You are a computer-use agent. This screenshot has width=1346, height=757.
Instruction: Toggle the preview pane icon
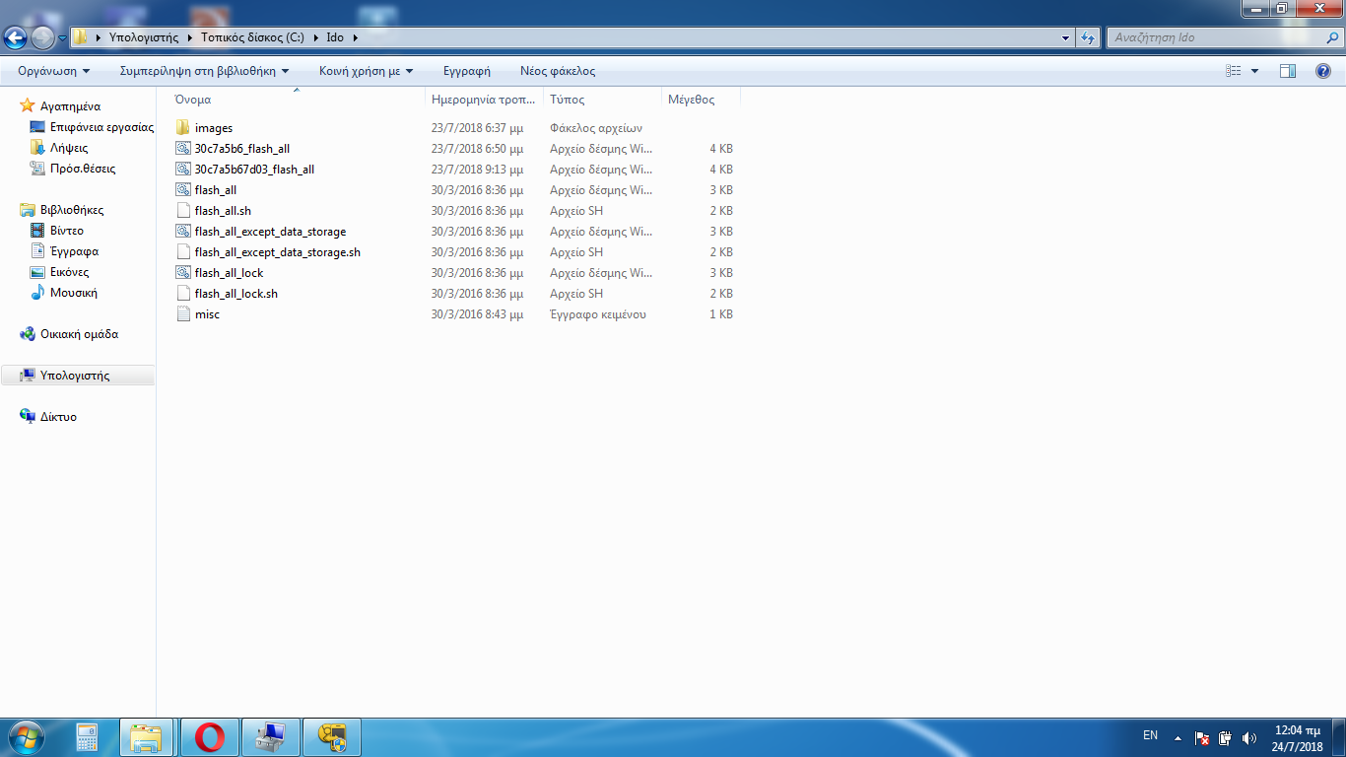(x=1287, y=71)
